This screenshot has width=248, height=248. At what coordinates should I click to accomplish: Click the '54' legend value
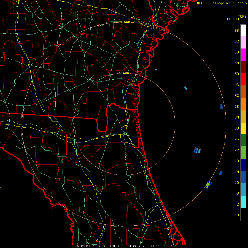click(237, 63)
